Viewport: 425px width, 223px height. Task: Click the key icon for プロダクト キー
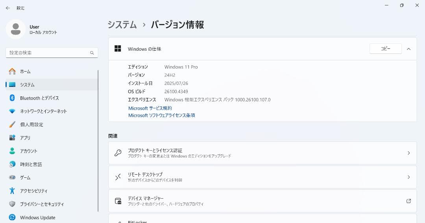click(118, 153)
